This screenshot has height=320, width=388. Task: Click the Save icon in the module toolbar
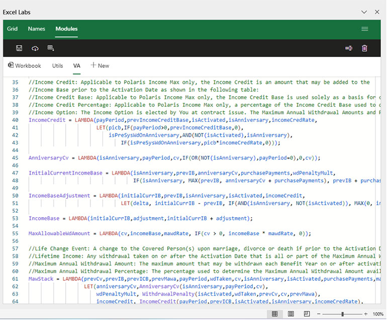click(x=19, y=48)
